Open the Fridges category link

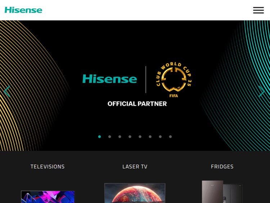click(222, 167)
